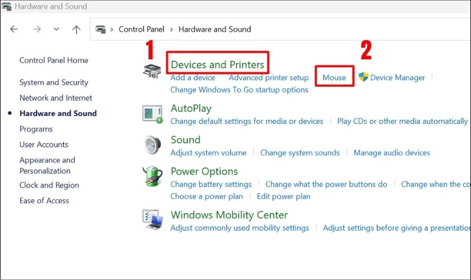Open Mouse settings link
This screenshot has height=280, width=471.
click(x=334, y=77)
